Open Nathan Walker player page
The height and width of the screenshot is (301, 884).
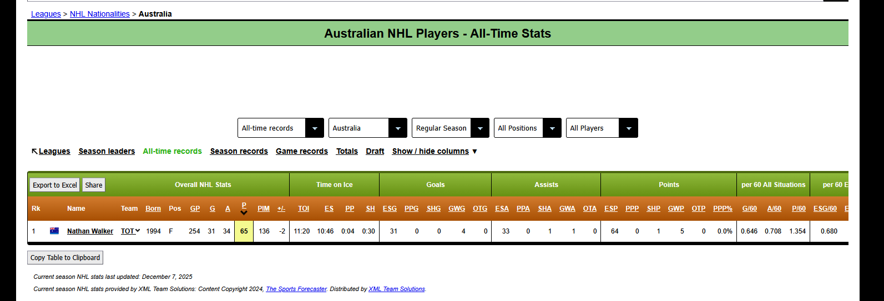pyautogui.click(x=90, y=231)
